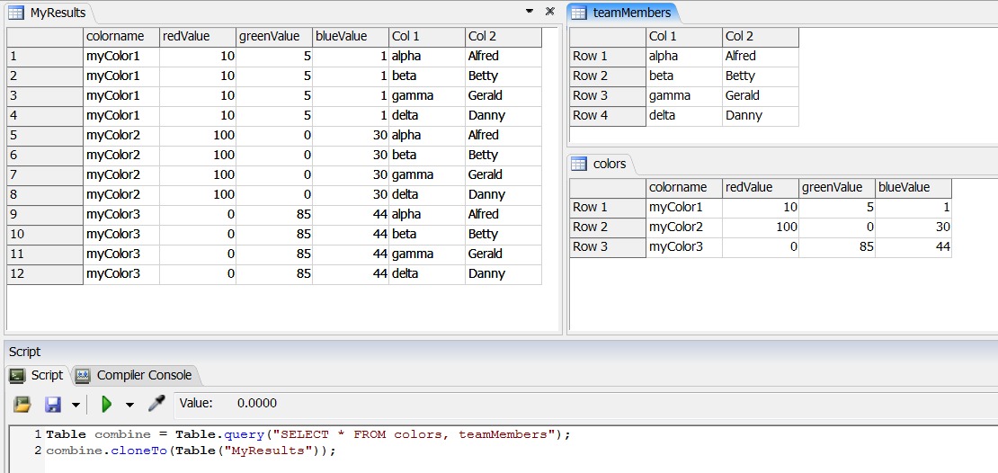This screenshot has height=473, width=998.
Task: Click the Col 2 header in MyResults
Action: 503,37
